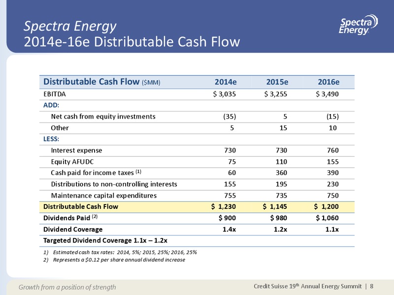Image resolution: width=394 pixels, height=295 pixels.
Task: Select the EBITDA row label
Action: tap(55, 94)
